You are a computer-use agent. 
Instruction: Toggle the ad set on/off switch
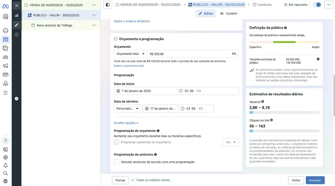click(x=317, y=5)
